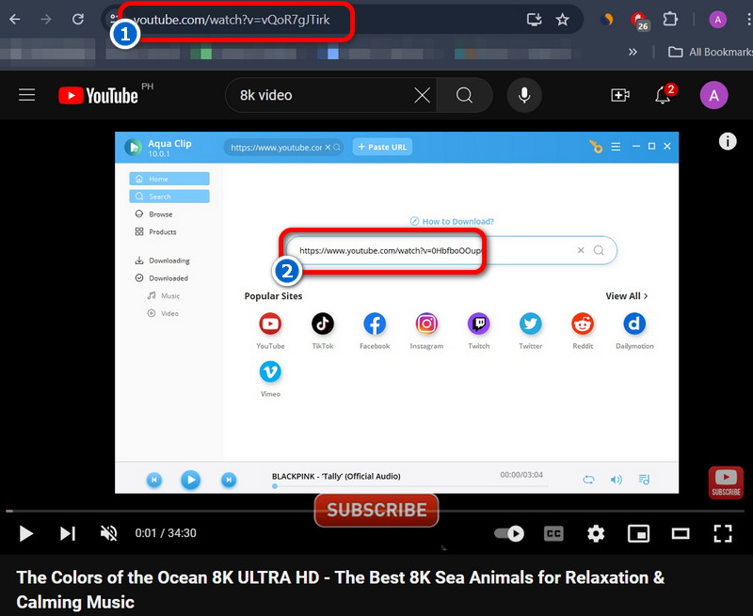This screenshot has width=753, height=616.
Task: Search with voice microphone button
Action: point(524,95)
